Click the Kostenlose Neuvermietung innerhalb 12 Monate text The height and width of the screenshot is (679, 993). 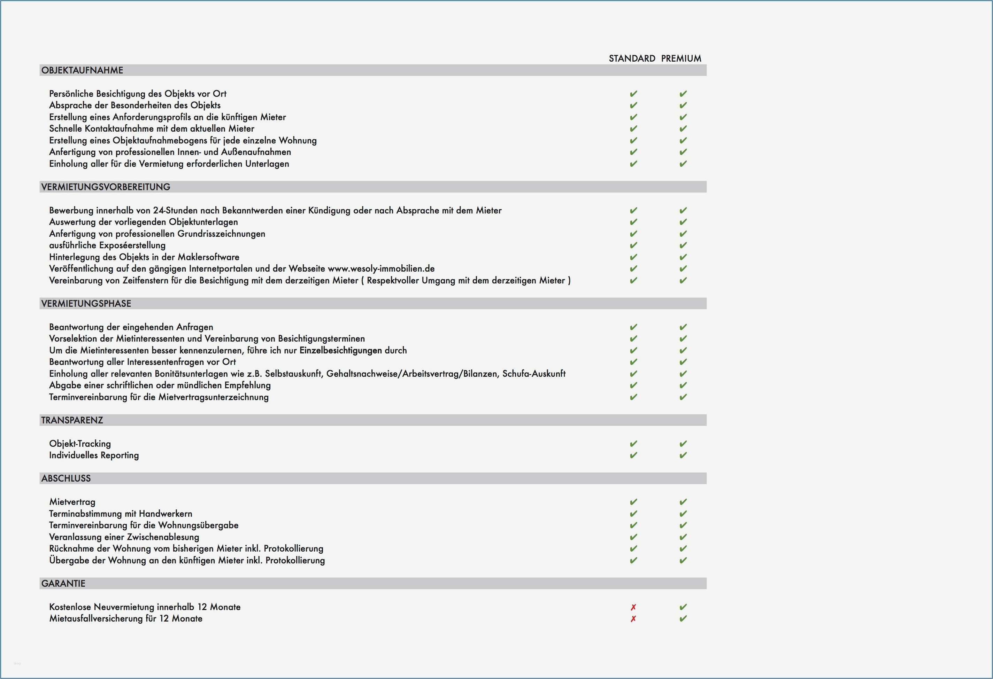tap(145, 607)
